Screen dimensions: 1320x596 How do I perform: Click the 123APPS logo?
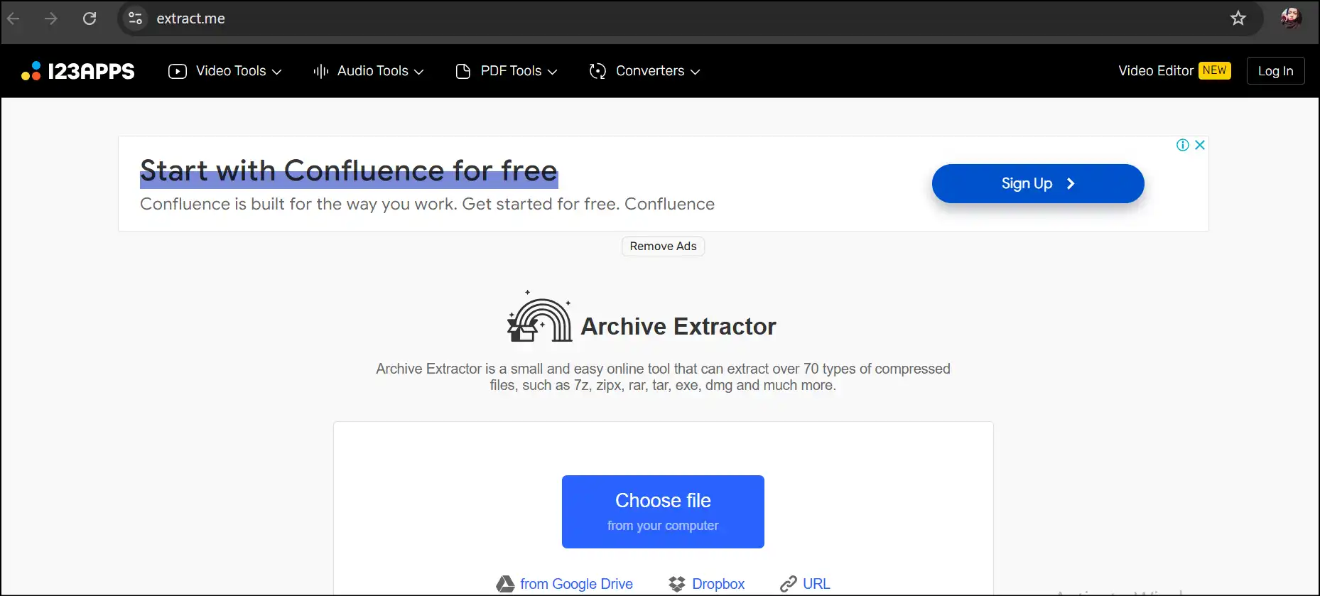click(x=78, y=71)
